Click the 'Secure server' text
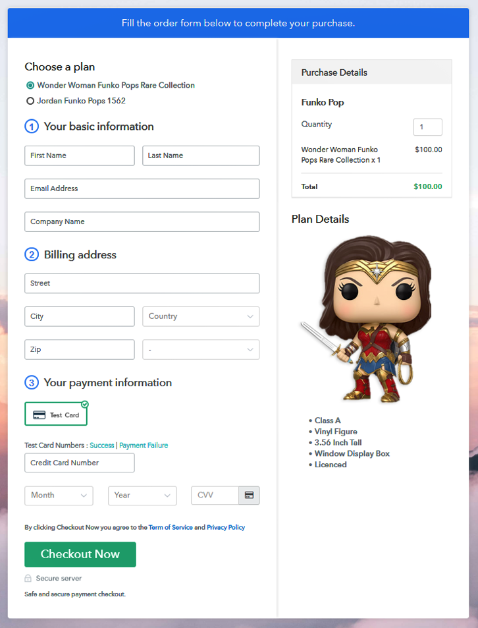 pos(59,579)
